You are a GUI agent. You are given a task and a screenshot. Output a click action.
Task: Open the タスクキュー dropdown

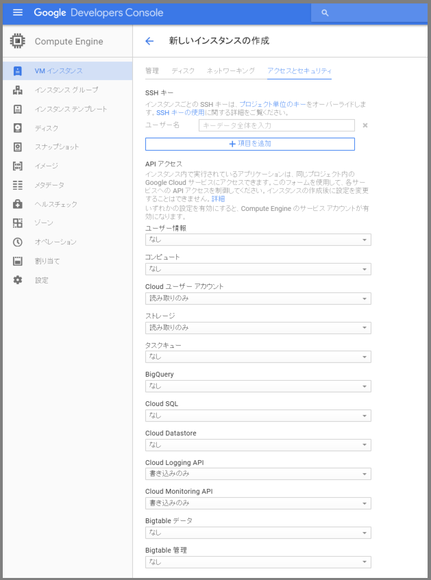(258, 357)
